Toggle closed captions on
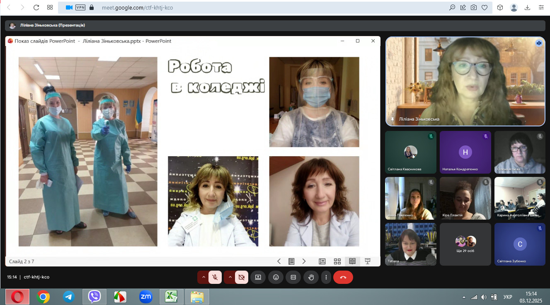 pyautogui.click(x=293, y=277)
